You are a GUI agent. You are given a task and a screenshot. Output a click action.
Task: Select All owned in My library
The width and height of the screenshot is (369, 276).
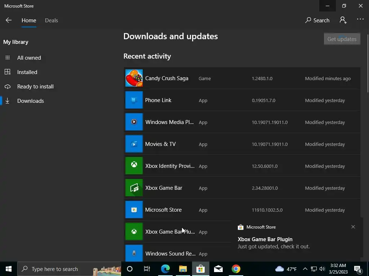pyautogui.click(x=29, y=58)
